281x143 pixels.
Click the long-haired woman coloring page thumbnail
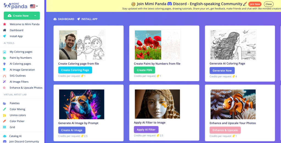(x=233, y=45)
